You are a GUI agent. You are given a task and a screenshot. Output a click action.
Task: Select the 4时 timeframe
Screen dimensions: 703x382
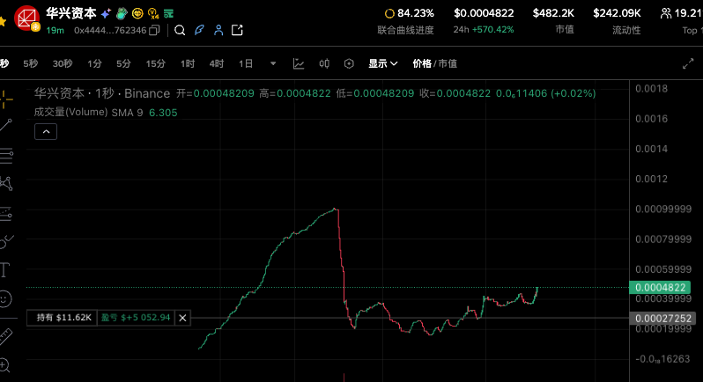[x=217, y=63]
